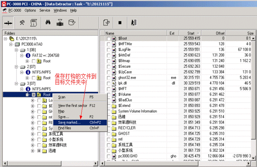Click the PC-3000 app icon in menu bar
The height and width of the screenshot is (167, 257).
4,10
